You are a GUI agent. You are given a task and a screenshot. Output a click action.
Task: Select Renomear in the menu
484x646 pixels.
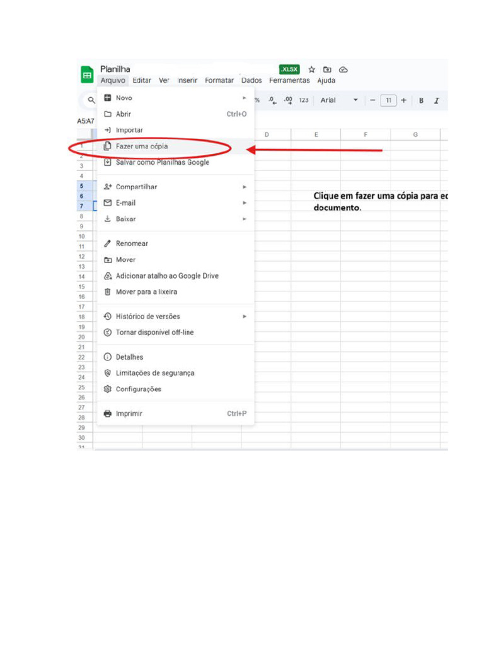[176, 244]
